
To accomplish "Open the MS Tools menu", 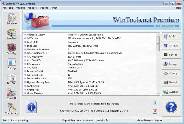I will click(x=33, y=8).
